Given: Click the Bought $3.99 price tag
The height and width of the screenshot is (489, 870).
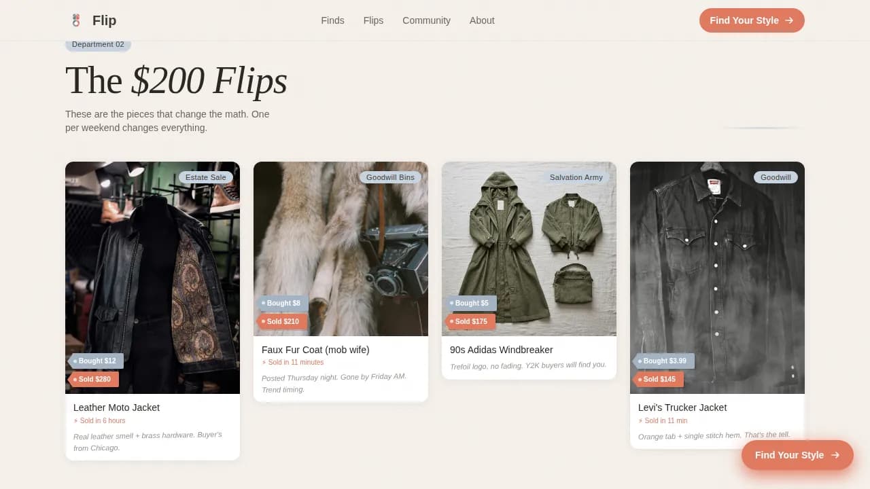Looking at the screenshot, I should [x=663, y=361].
